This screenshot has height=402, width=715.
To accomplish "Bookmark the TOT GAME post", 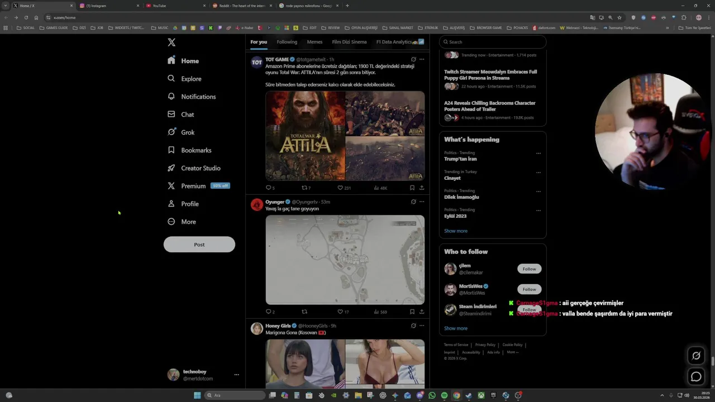I will point(412,188).
